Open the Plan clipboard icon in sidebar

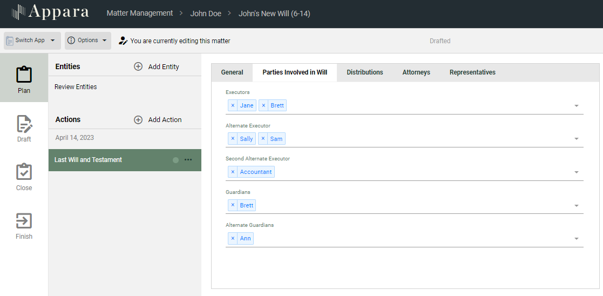(x=24, y=75)
